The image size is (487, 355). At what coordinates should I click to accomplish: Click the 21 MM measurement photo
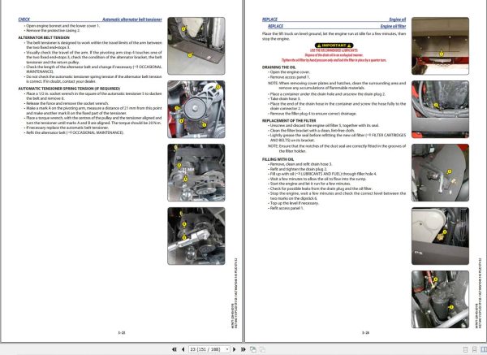coord(196,172)
